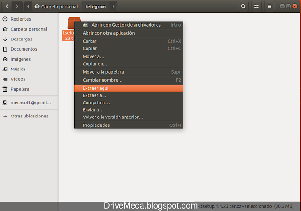Select Música in the sidebar
Screen dimensions: 301x211
[29, 69]
